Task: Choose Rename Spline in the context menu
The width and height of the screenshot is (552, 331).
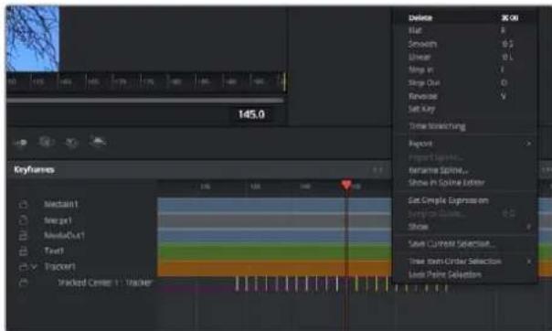Action: point(464,170)
